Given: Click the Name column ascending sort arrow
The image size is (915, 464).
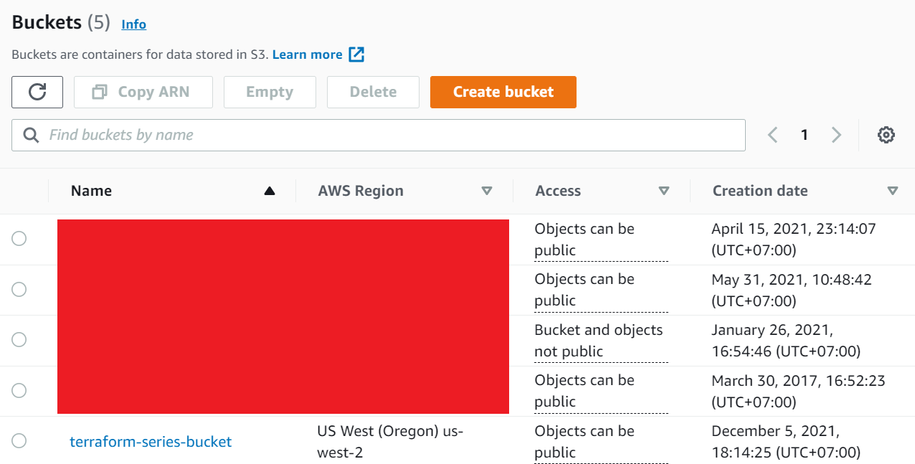Looking at the screenshot, I should 270,191.
